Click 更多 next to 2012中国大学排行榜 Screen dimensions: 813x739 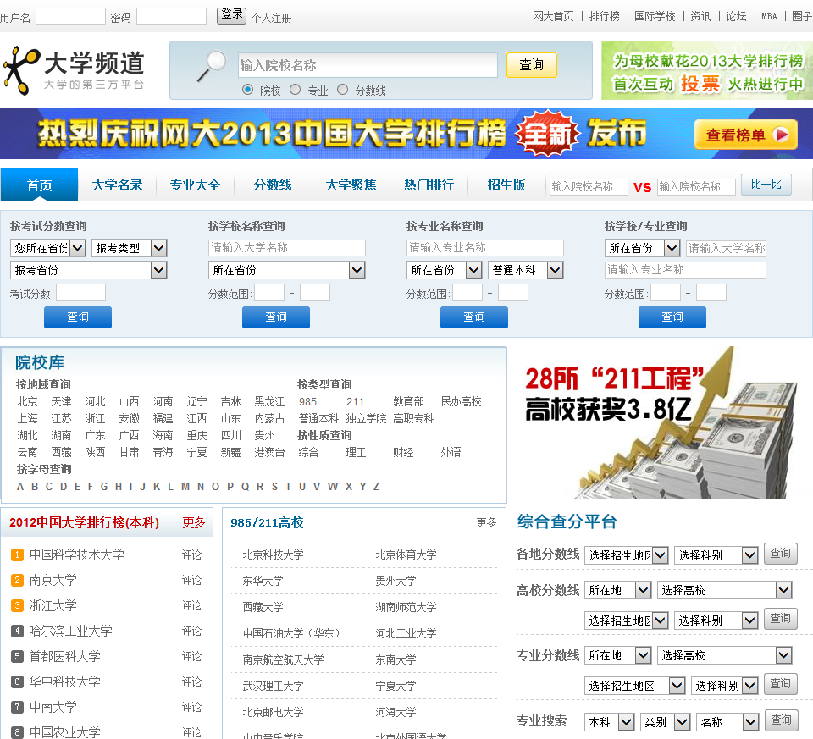tap(193, 523)
